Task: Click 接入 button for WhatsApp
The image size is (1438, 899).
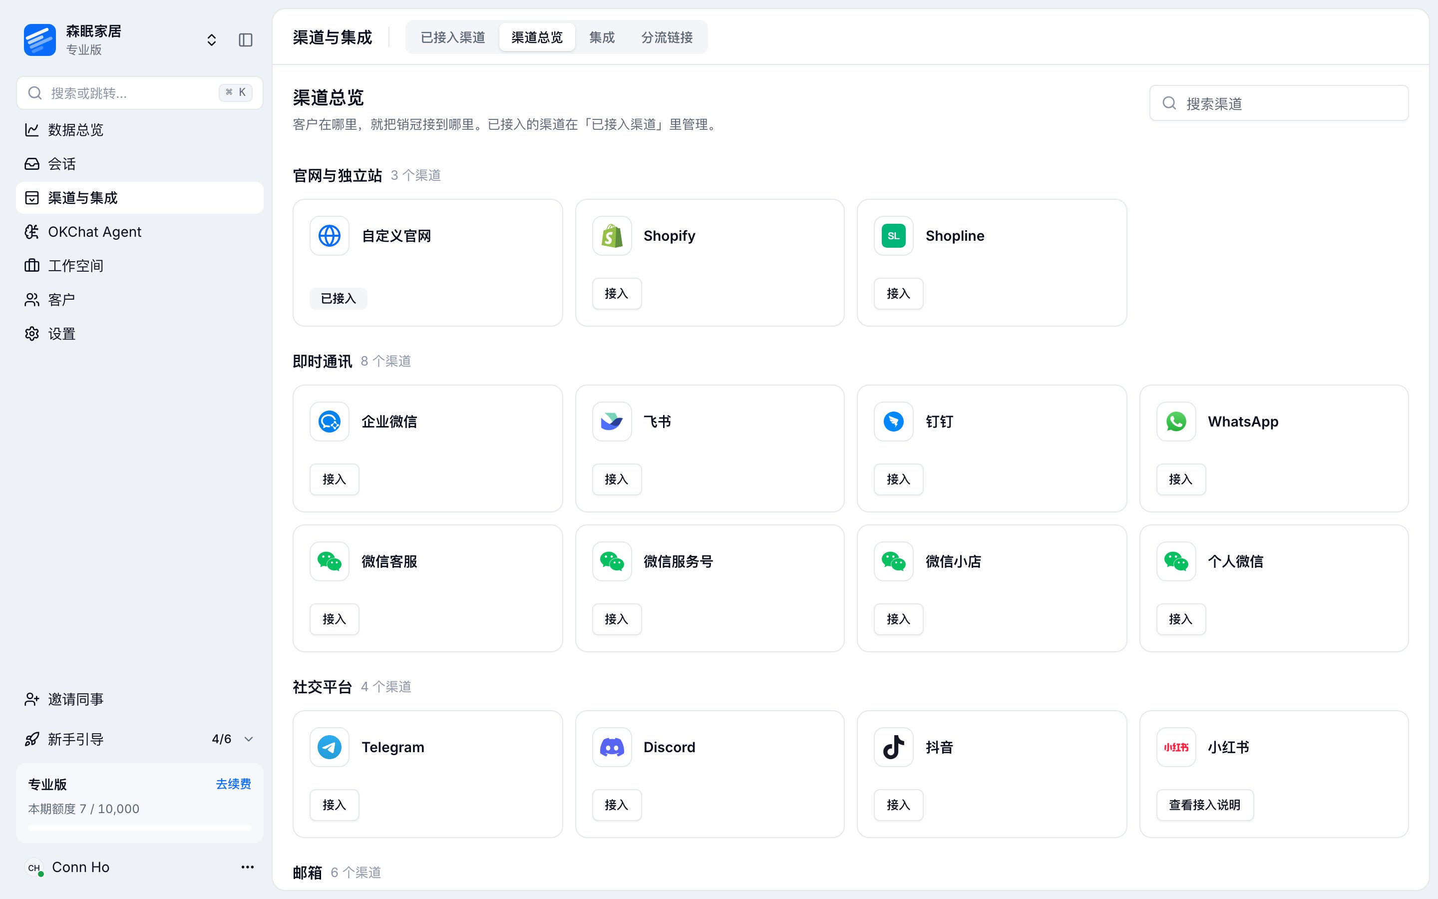Action: (x=1181, y=479)
